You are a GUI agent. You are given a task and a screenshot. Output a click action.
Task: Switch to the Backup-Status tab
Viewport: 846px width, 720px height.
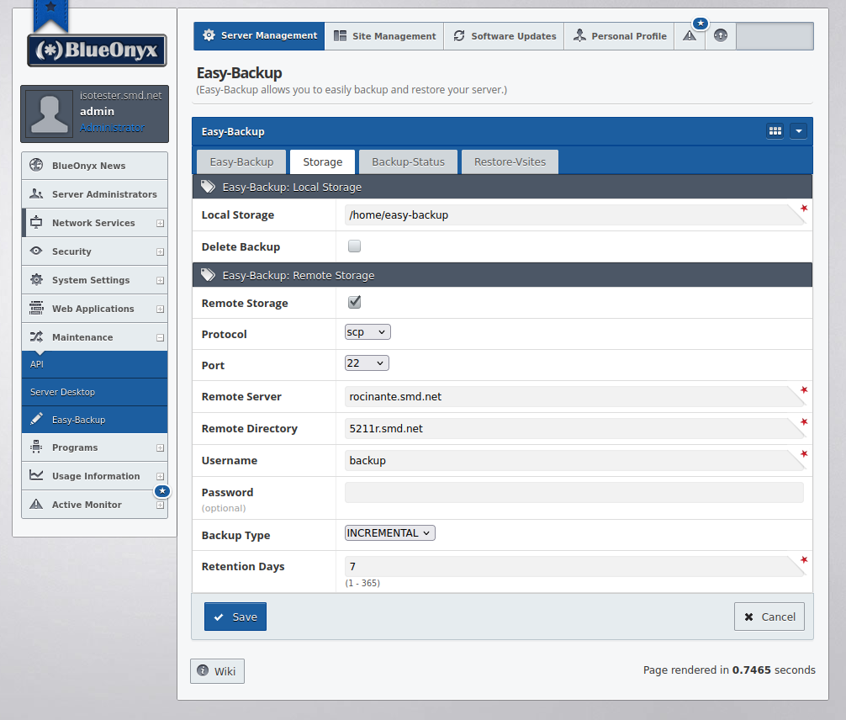(x=407, y=161)
